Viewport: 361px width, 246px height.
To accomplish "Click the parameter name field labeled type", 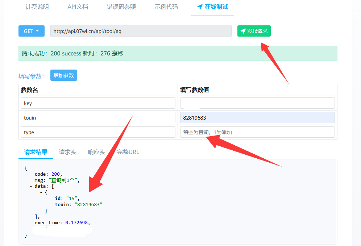I will [x=98, y=132].
